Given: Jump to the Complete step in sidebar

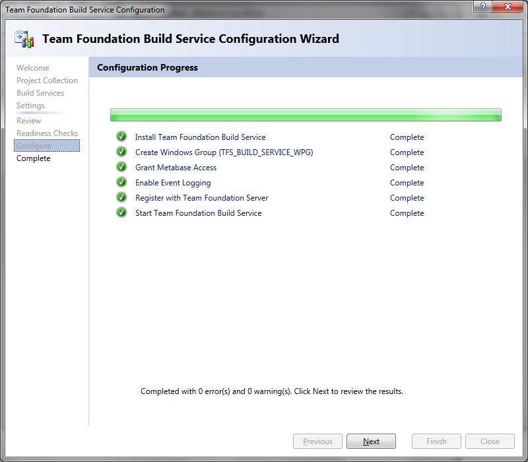Looking at the screenshot, I should click(34, 158).
